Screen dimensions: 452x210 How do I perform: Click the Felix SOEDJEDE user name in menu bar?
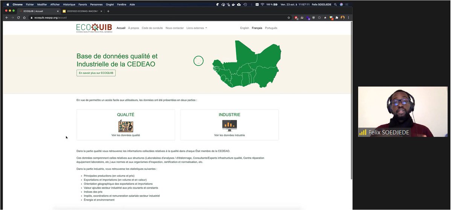[321, 5]
